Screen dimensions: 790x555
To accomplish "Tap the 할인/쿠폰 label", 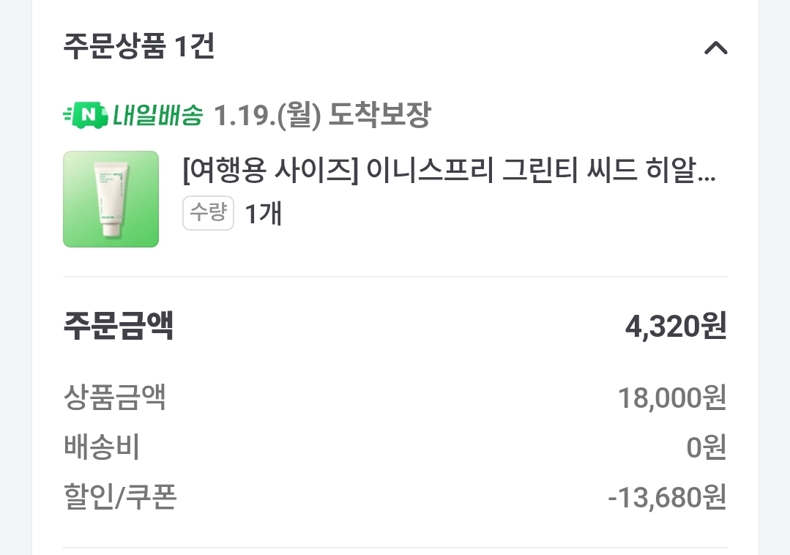I will coord(120,497).
